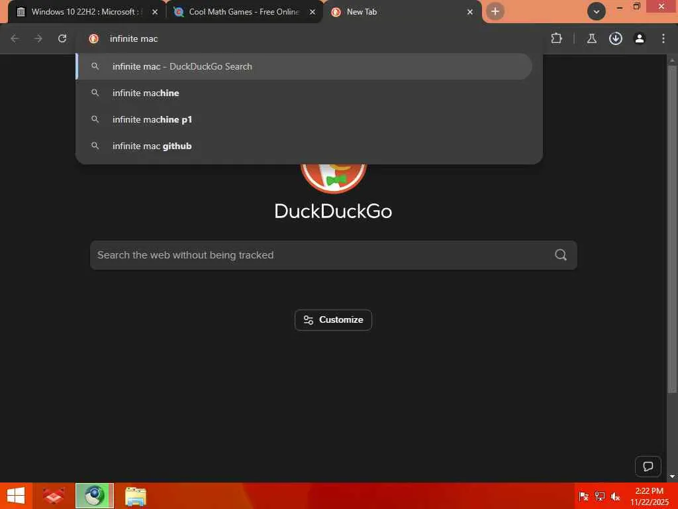This screenshot has height=509, width=678.
Task: Open the experiments flask icon
Action: [x=591, y=38]
